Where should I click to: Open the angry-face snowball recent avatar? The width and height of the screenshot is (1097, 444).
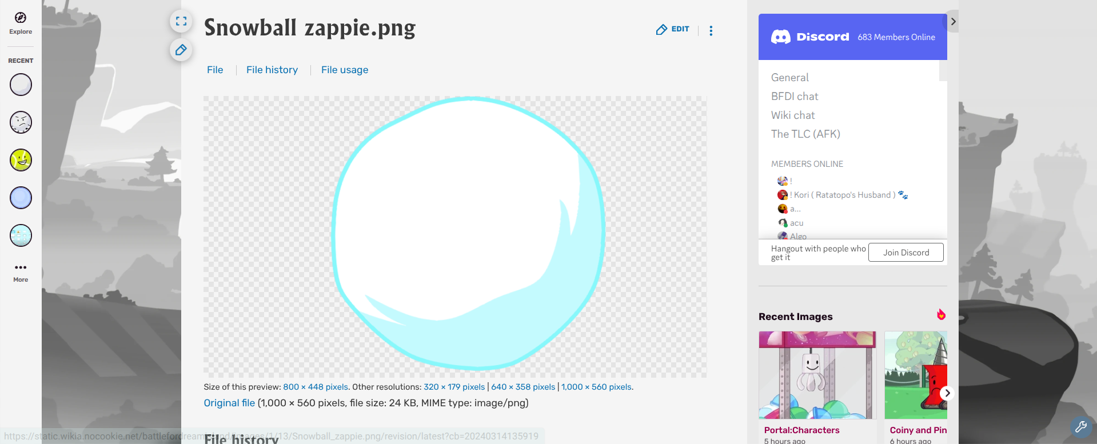[x=21, y=122]
